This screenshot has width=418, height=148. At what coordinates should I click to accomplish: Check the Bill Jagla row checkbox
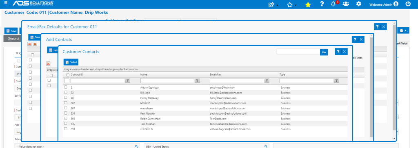66,92
